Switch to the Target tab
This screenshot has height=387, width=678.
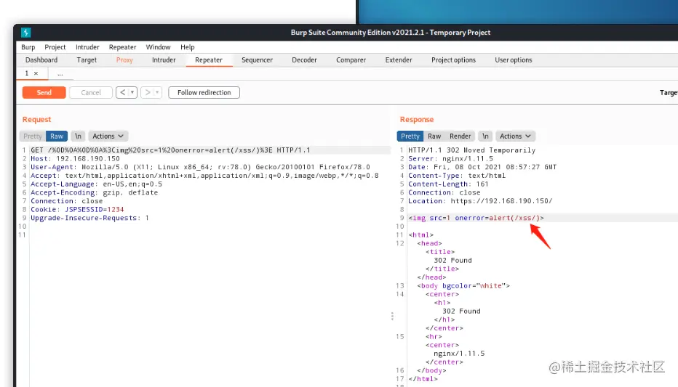(87, 60)
